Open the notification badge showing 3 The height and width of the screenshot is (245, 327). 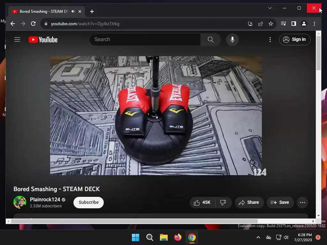pos(318,237)
